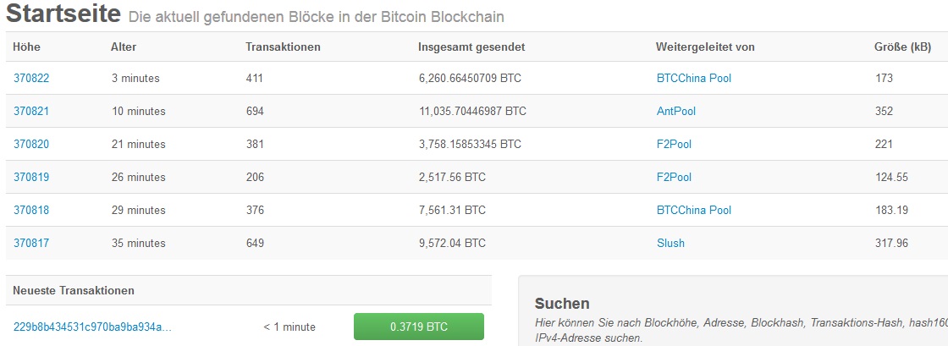948x346 pixels.
Task: Click F2Pool link for block 370820
Action: (674, 144)
